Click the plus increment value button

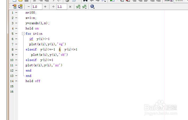click(45, 7)
